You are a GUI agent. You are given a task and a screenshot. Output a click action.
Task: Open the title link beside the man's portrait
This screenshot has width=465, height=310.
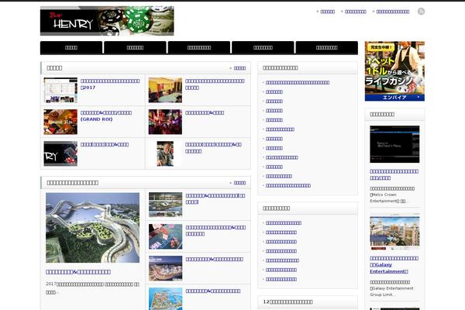(x=214, y=148)
